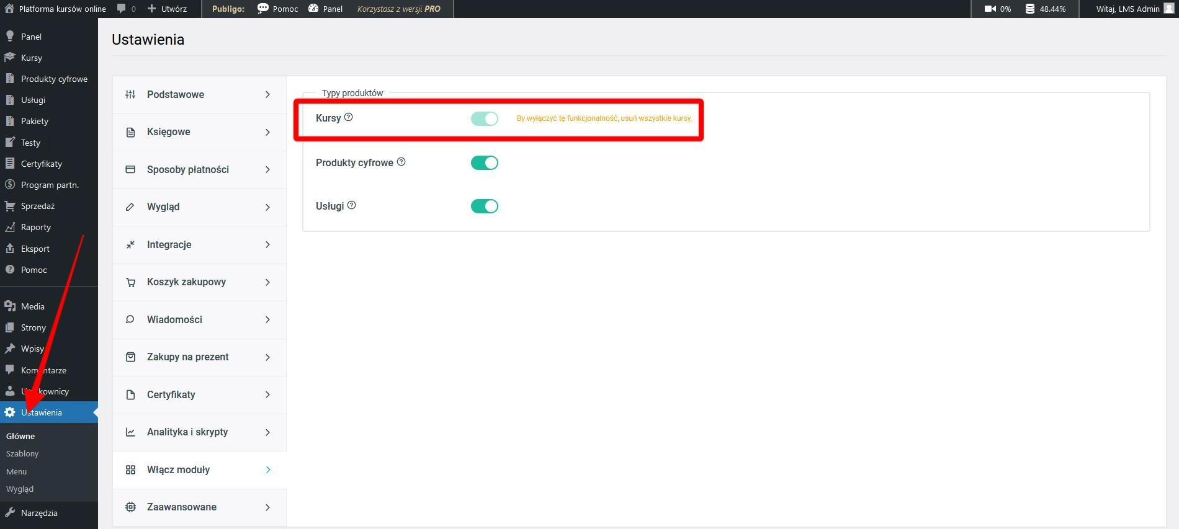The height and width of the screenshot is (529, 1179).
Task: Click the Testy pencil icon in sidebar
Action: [x=9, y=142]
